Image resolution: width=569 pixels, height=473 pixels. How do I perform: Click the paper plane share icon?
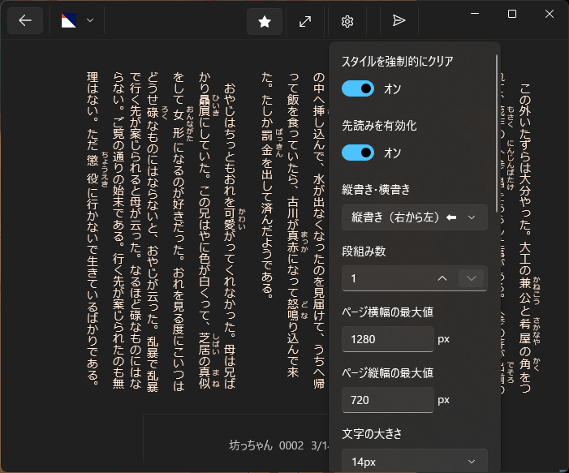pos(399,20)
